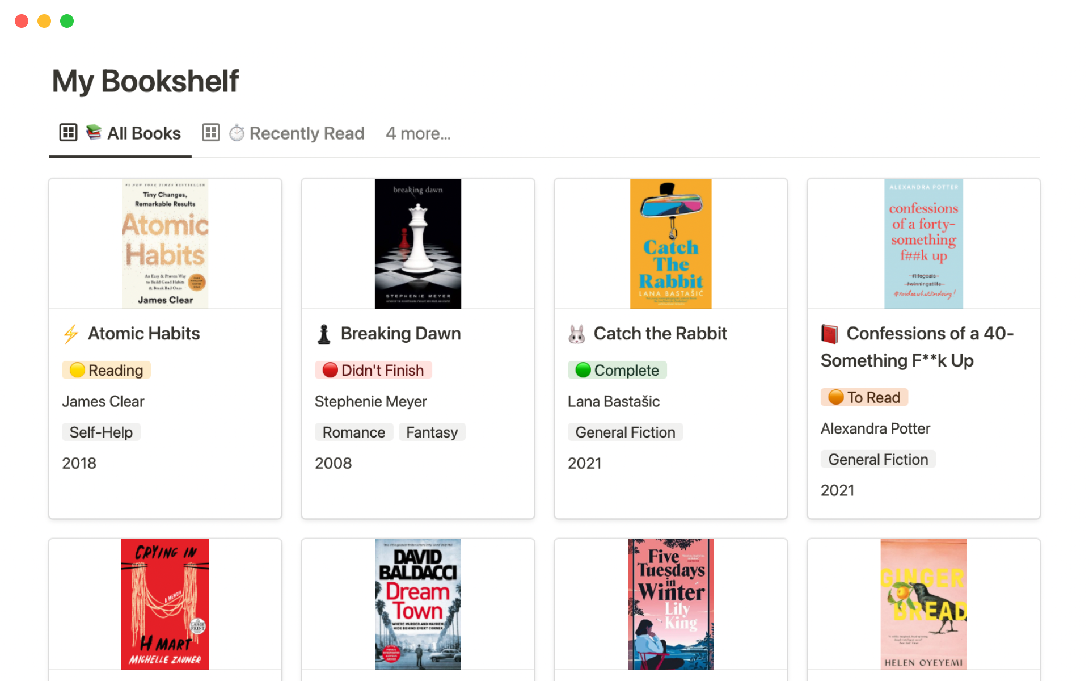Switch to the Recently Read tab
The height and width of the screenshot is (681, 1089).
306,133
